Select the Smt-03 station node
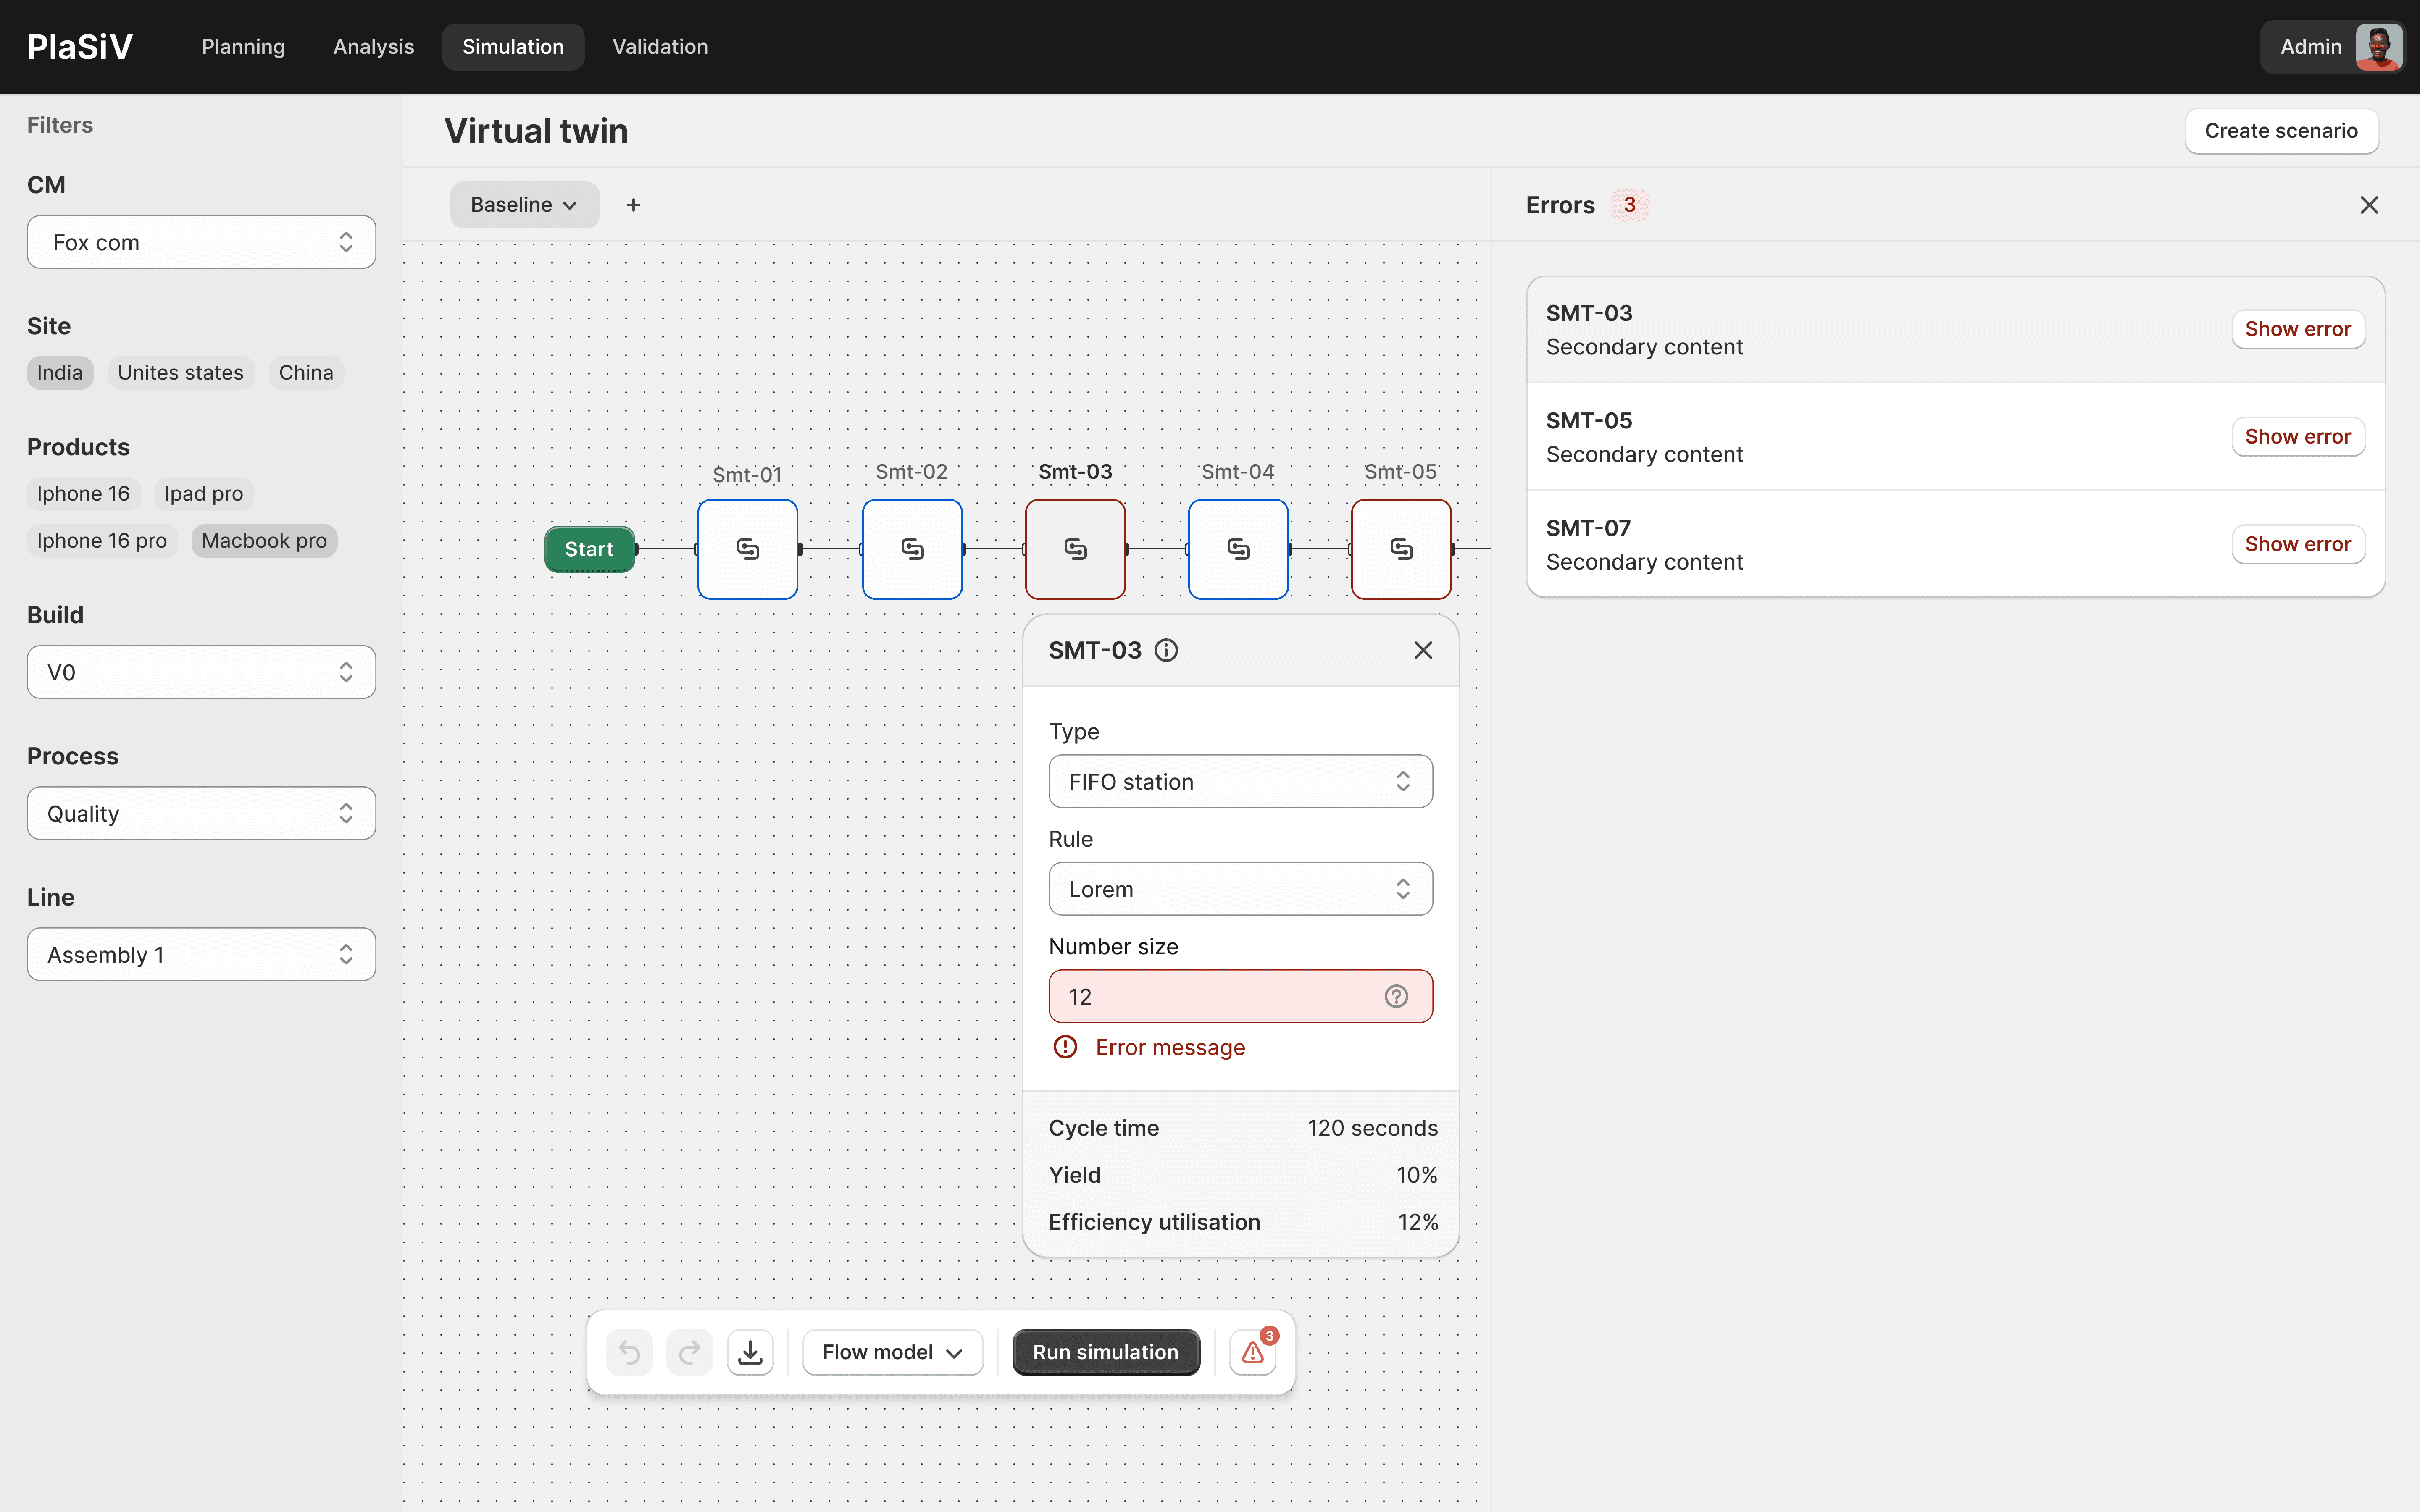2420x1512 pixels. (1075, 549)
